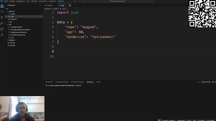This screenshot has height=121, width=216.
Task: Place cursor on editor line 9
Action: pos(136,51)
